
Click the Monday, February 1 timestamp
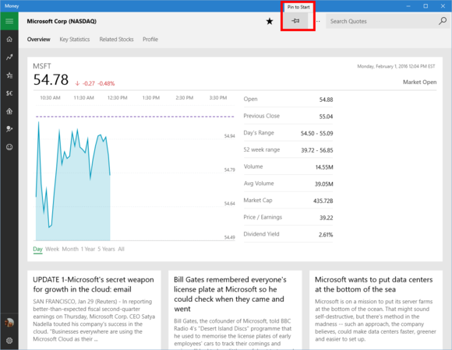coord(396,66)
